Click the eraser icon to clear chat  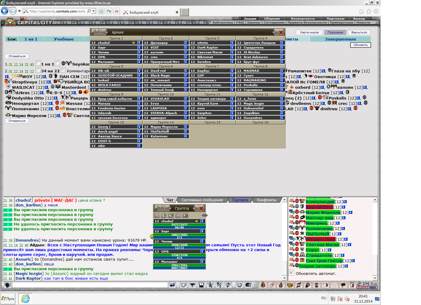pyautogui.click(x=184, y=285)
